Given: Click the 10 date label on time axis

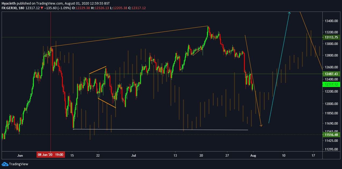Looking at the screenshot, I should 283,155.
